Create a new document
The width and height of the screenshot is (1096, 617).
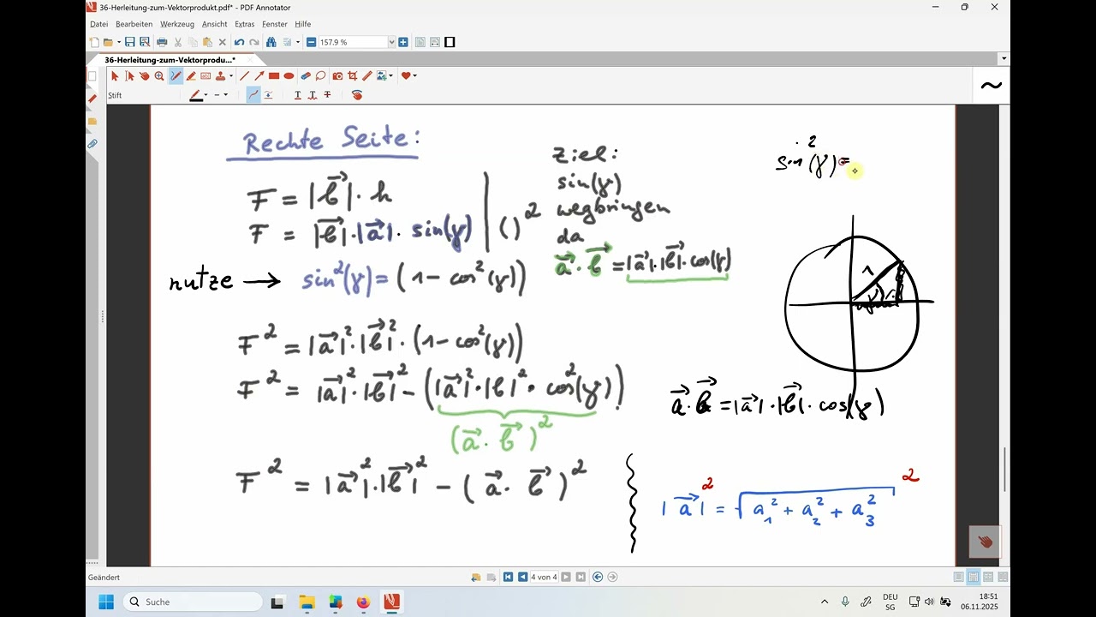coord(94,42)
